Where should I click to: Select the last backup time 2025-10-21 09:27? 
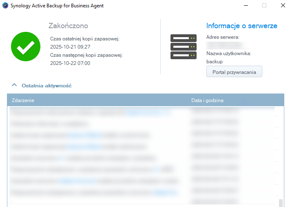(70, 47)
